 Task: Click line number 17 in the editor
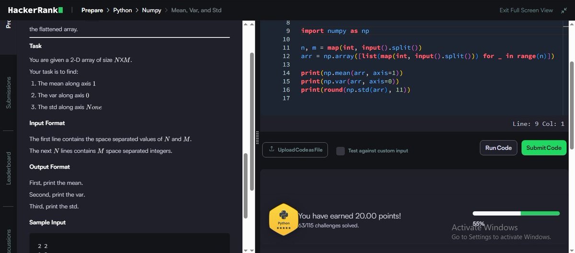point(287,98)
